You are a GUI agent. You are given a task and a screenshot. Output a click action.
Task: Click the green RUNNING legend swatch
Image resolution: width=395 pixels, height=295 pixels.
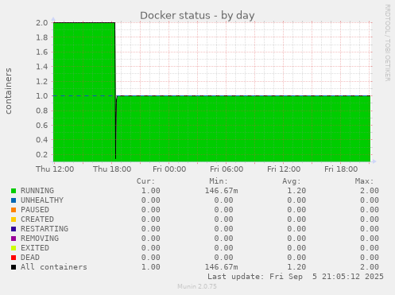tap(14, 191)
